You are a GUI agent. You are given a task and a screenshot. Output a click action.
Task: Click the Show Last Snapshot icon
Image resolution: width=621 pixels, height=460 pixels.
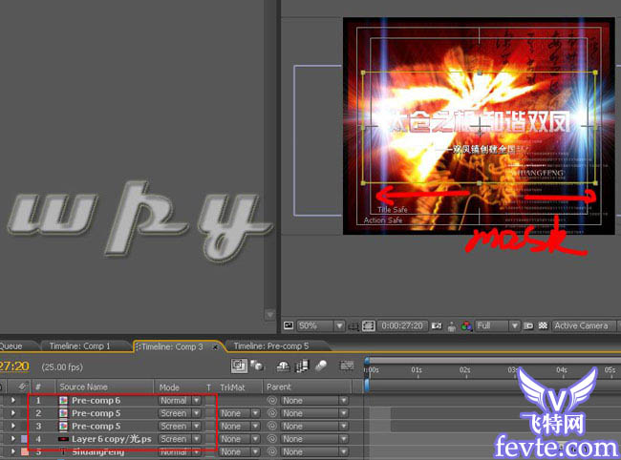452,326
